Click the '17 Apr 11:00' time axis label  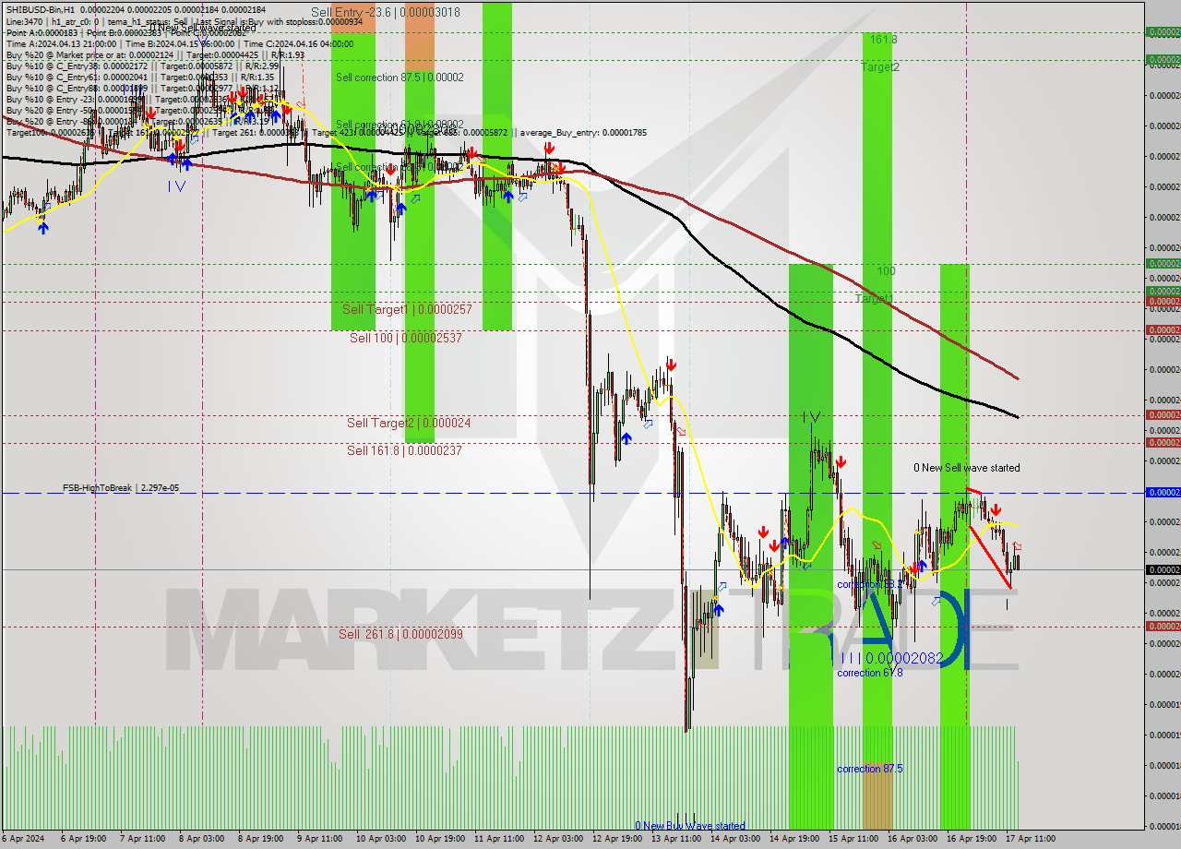(1031, 839)
